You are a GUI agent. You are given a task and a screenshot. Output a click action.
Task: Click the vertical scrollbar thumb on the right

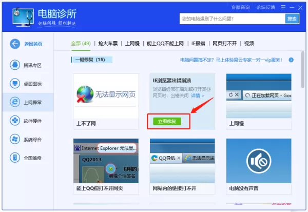coord(303,69)
